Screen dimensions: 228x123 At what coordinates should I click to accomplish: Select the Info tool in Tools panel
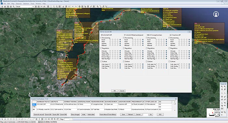tap(222, 97)
